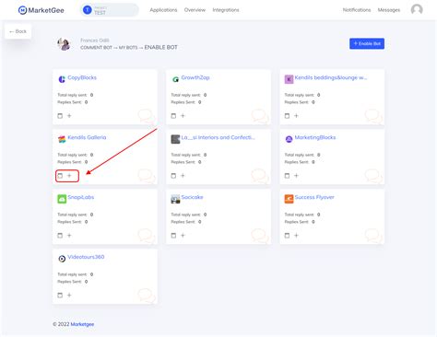Viewport: 437px width, 337px height.
Task: Open the Socicake page link
Action: [x=192, y=197]
